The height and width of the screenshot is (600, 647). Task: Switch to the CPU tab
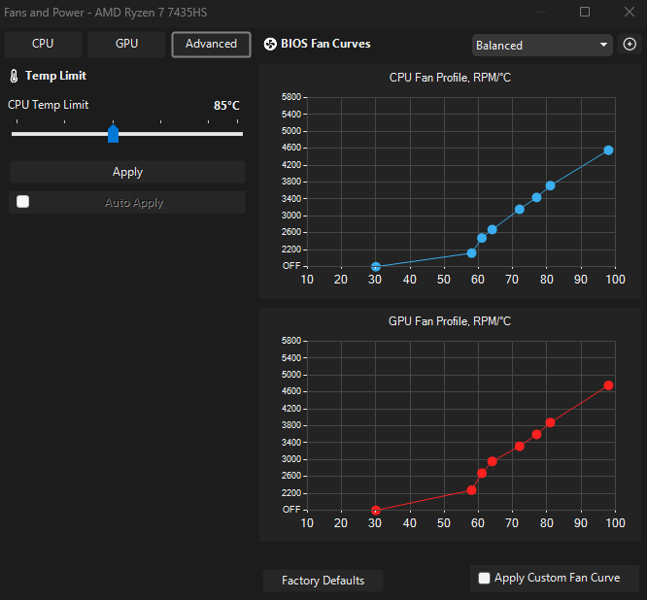[x=43, y=44]
